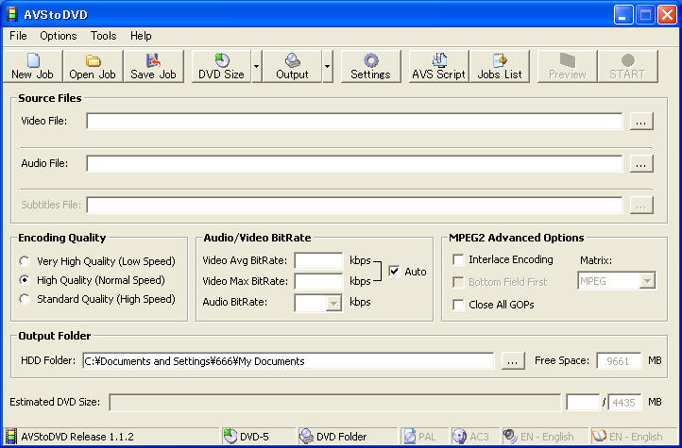Click the Video File input field
Screen dimensions: 682x448
pyautogui.click(x=355, y=122)
